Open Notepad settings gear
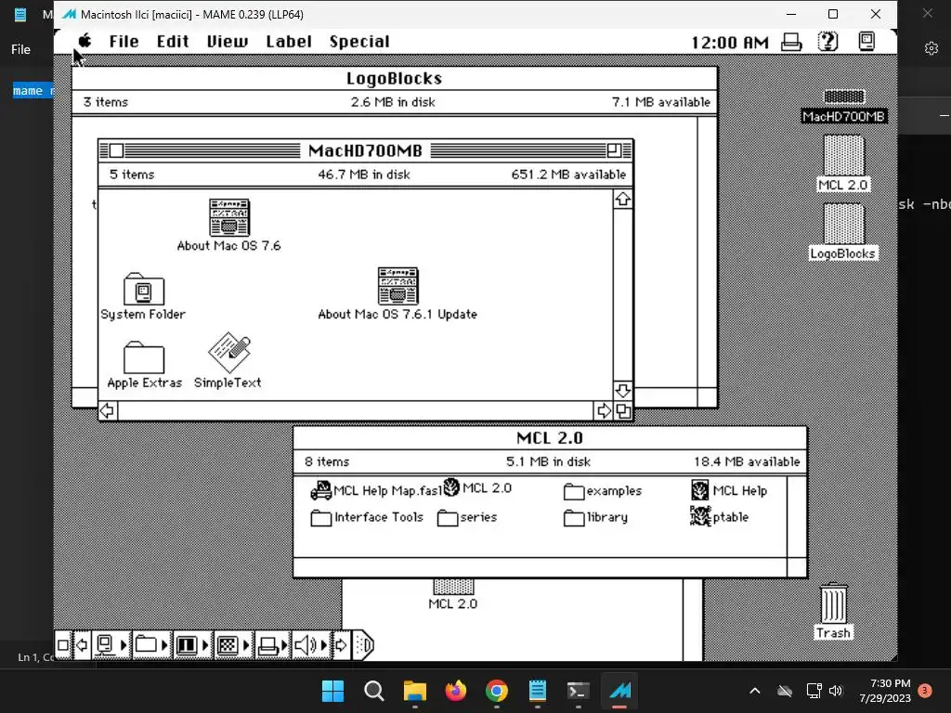Screen dimensions: 951x713 (x=931, y=48)
